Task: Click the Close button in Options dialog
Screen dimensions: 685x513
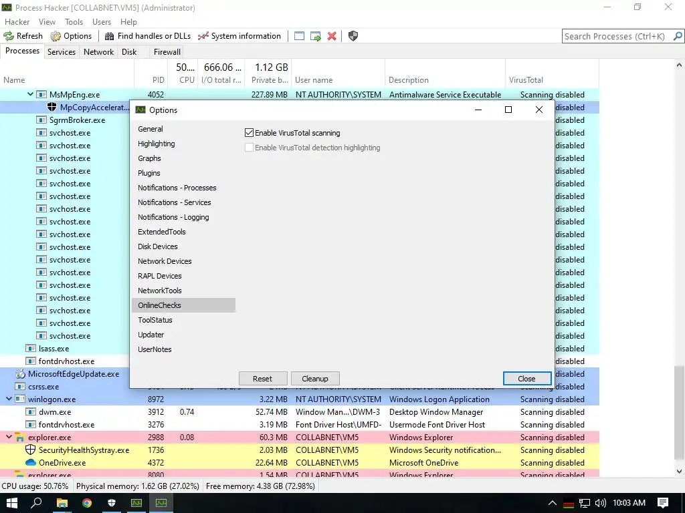Action: pos(527,379)
